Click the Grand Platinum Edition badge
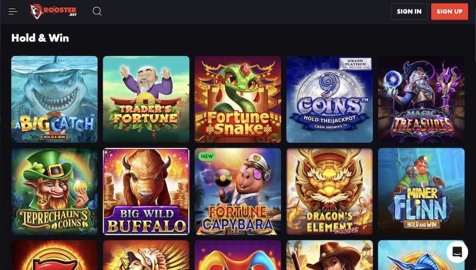 coord(355,64)
